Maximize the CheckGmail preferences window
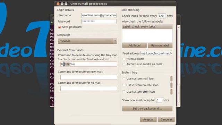 point(66,4)
